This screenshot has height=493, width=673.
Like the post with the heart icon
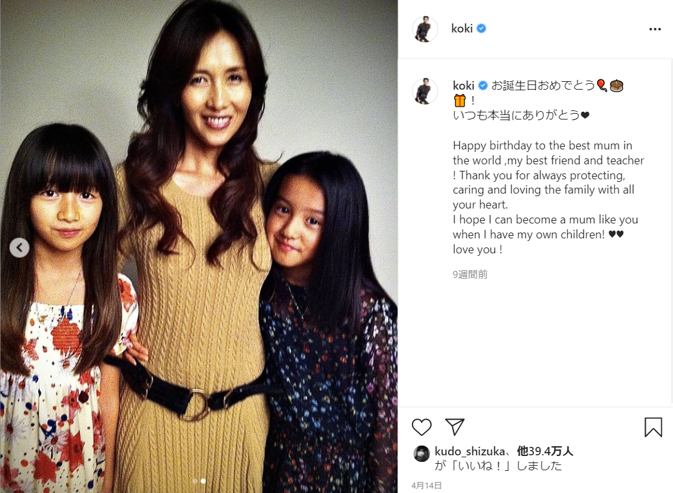tap(422, 427)
